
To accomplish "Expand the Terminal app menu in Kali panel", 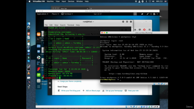I will (67, 14).
